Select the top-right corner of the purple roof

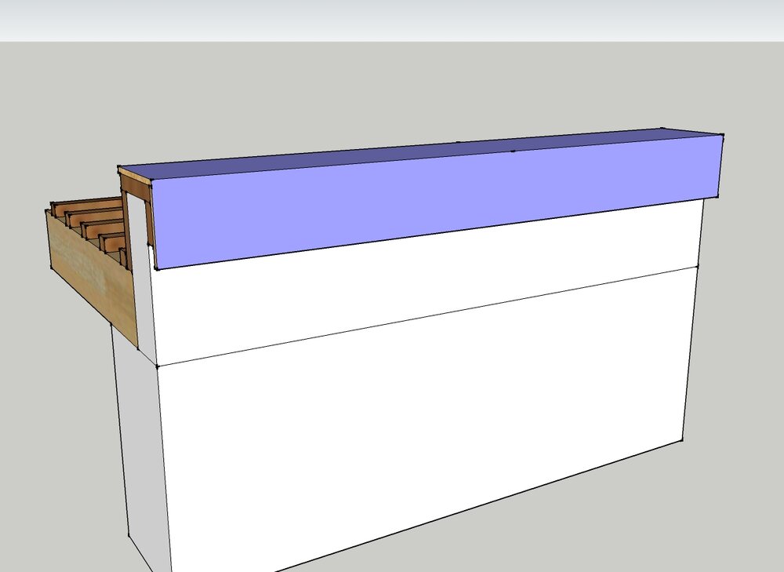(721, 135)
